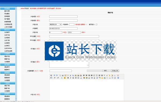Click the 产品排序 sort number field

[72, 24]
